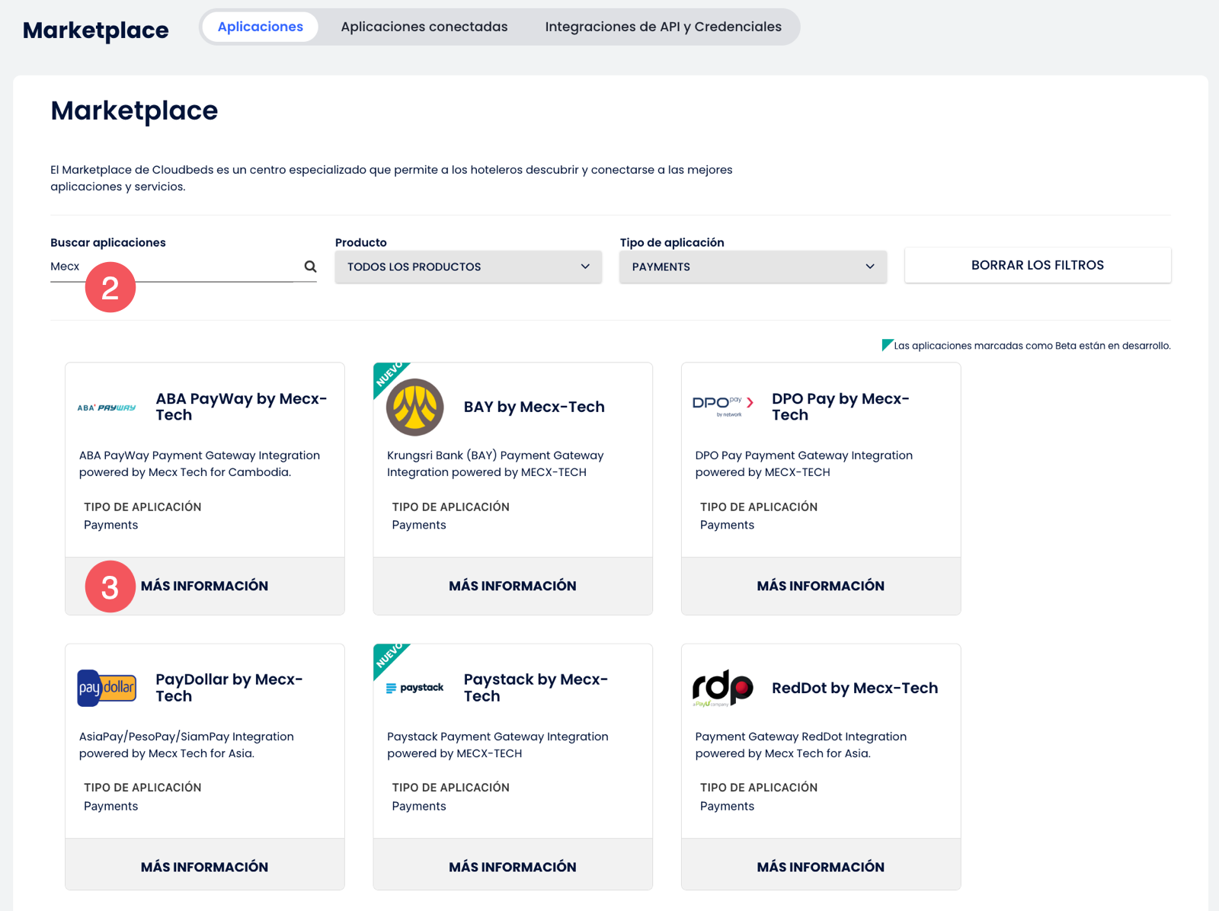The image size is (1219, 911).
Task: Click Más información under RedDot by Mecx-Tech
Action: coord(821,867)
